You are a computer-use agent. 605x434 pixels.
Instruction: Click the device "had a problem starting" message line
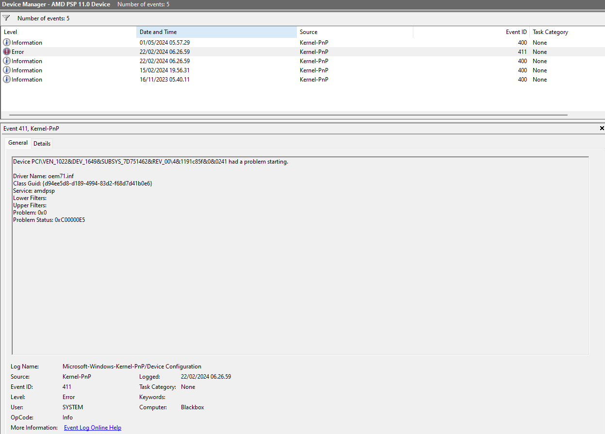coord(150,162)
